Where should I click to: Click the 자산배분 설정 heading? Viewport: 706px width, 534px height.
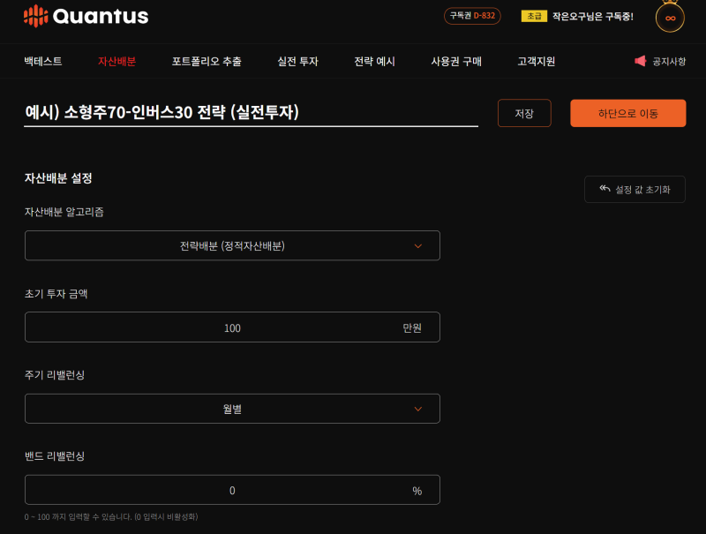58,178
